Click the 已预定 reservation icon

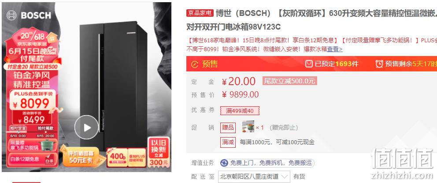coord(309,64)
